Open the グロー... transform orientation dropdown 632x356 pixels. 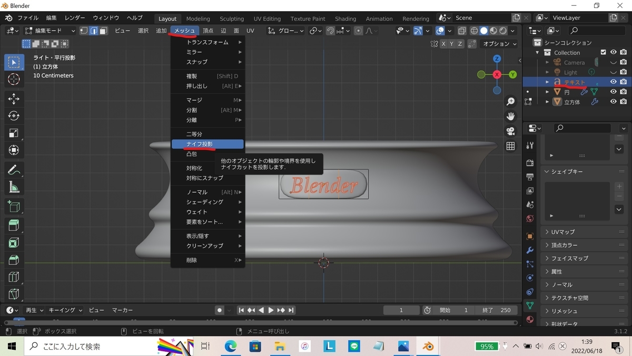[x=286, y=31]
